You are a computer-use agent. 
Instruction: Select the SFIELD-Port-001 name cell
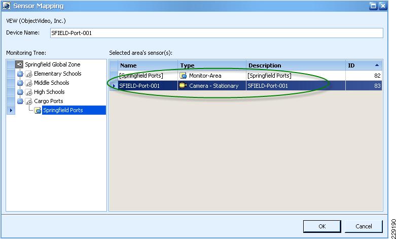click(x=148, y=86)
